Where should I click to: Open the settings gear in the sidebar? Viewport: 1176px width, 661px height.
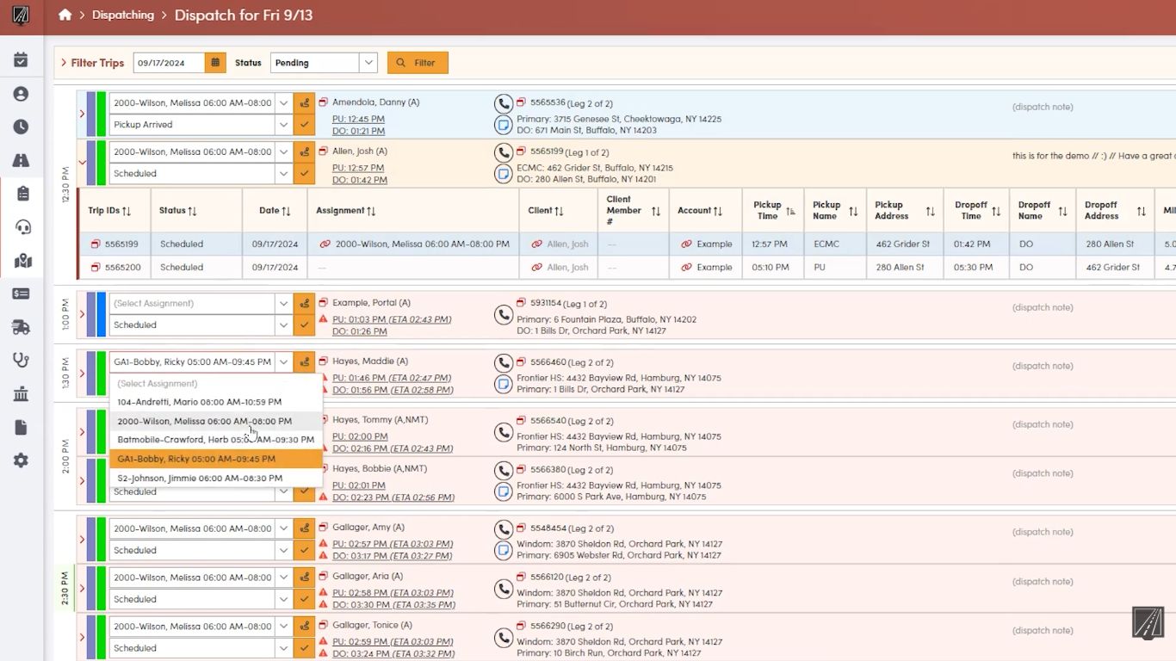tap(21, 460)
